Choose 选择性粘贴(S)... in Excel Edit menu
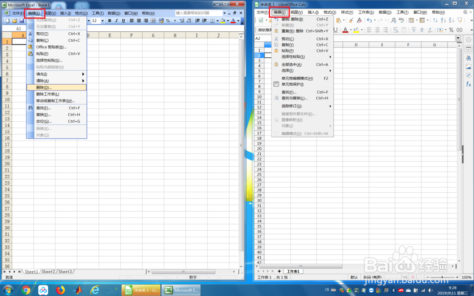Viewport: 474px width, 296px height. click(56, 61)
